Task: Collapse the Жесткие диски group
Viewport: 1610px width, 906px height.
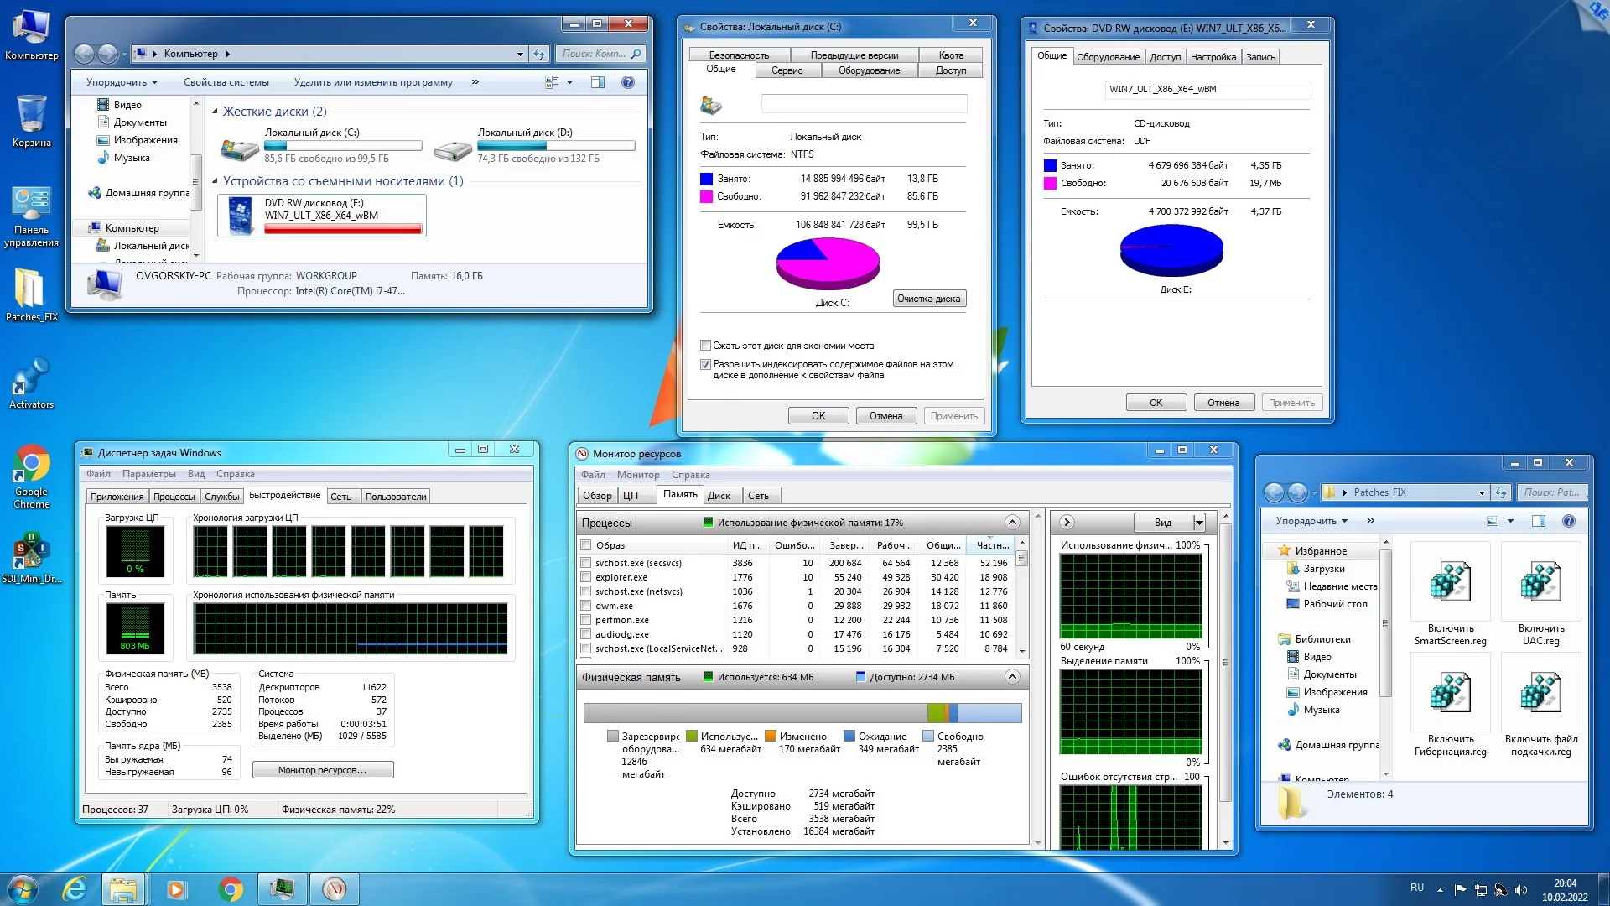Action: (x=215, y=112)
